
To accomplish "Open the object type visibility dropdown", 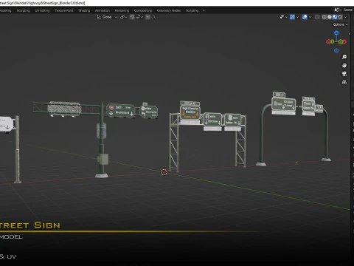I will point(283,17).
